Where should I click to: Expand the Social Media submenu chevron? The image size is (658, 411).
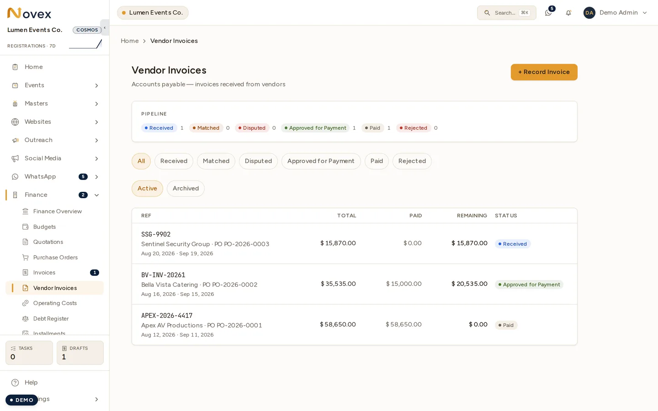click(96, 158)
